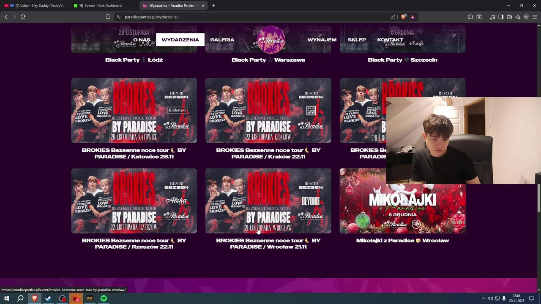Open BROKIES Wrocław 21.11 event title
This screenshot has height=304, width=541.
(268, 244)
